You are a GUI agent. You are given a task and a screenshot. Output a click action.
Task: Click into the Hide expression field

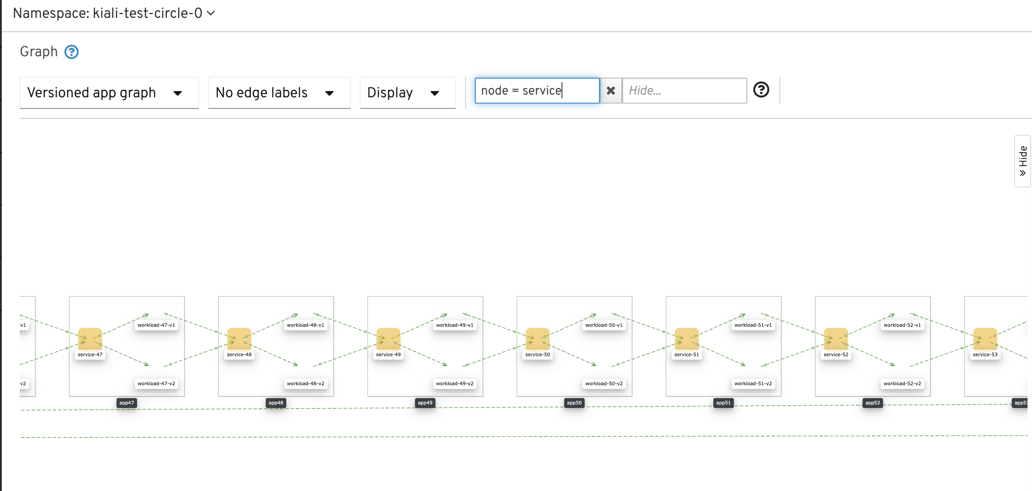point(684,91)
